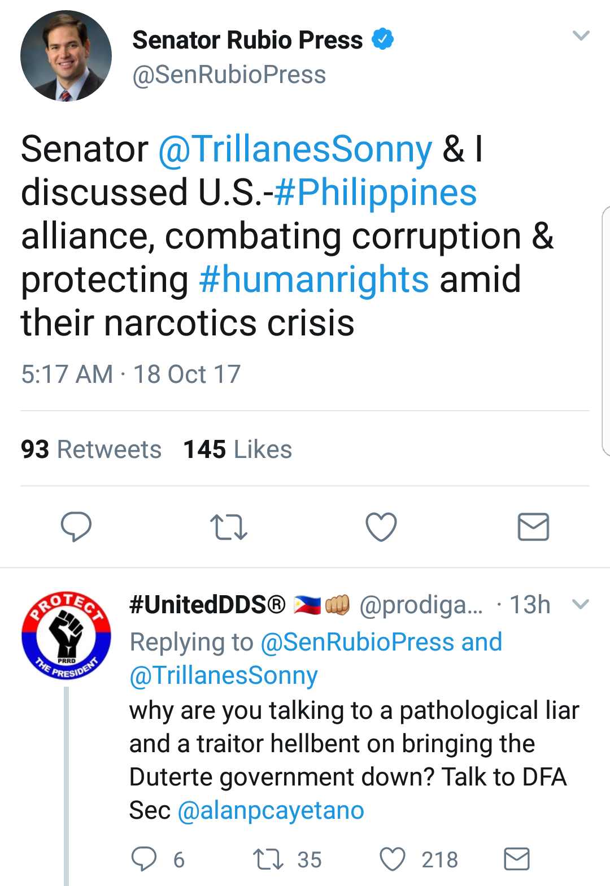Send #UnitedDDS reply via direct message icon
This screenshot has width=610, height=886.
[x=516, y=859]
